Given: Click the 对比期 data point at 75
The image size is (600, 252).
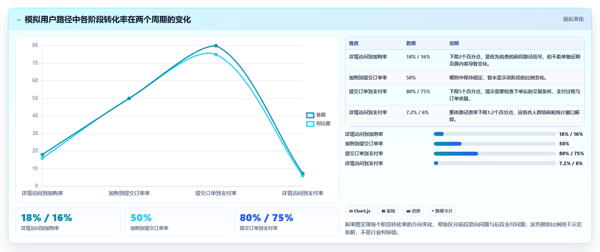Looking at the screenshot, I should (216, 55).
